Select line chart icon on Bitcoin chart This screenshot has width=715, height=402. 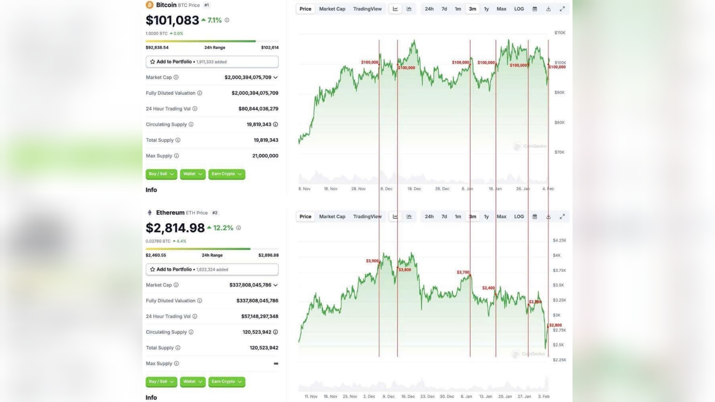(395, 9)
